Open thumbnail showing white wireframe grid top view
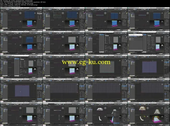Viewport: 170px width, 126px height. 64,19
